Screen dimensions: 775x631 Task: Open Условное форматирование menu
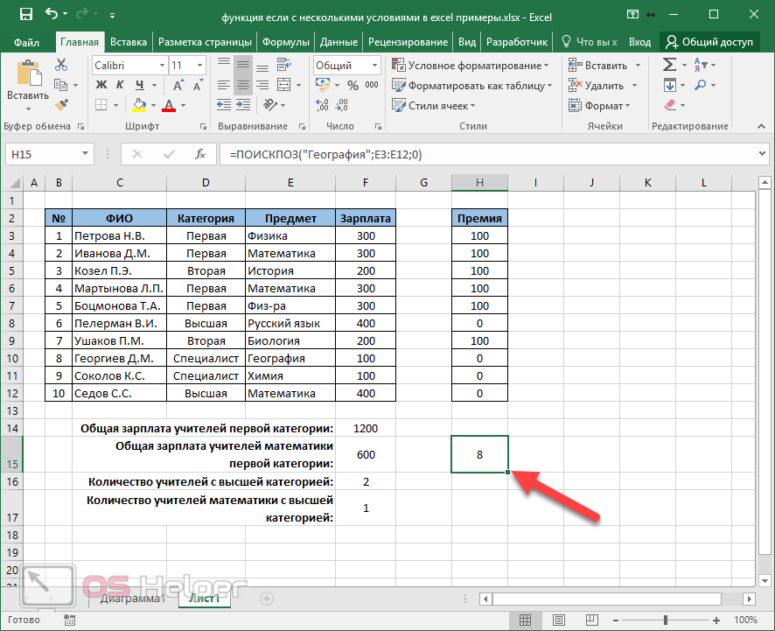click(x=471, y=66)
